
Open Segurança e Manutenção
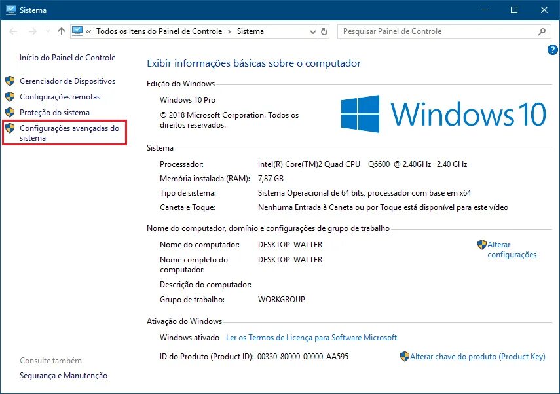[x=64, y=376]
